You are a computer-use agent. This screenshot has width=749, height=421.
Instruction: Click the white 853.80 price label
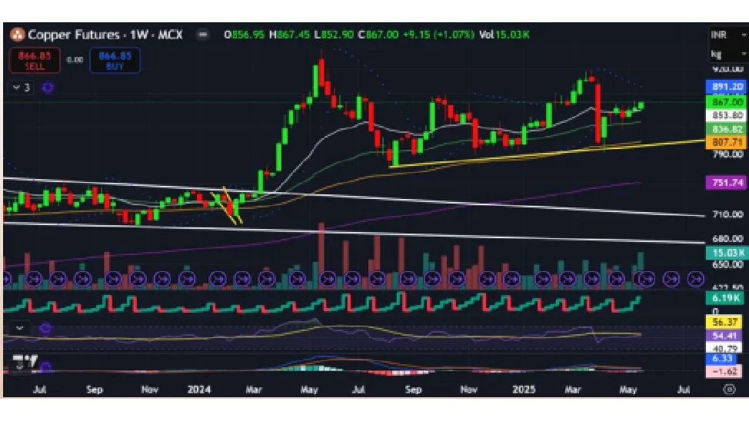[726, 115]
